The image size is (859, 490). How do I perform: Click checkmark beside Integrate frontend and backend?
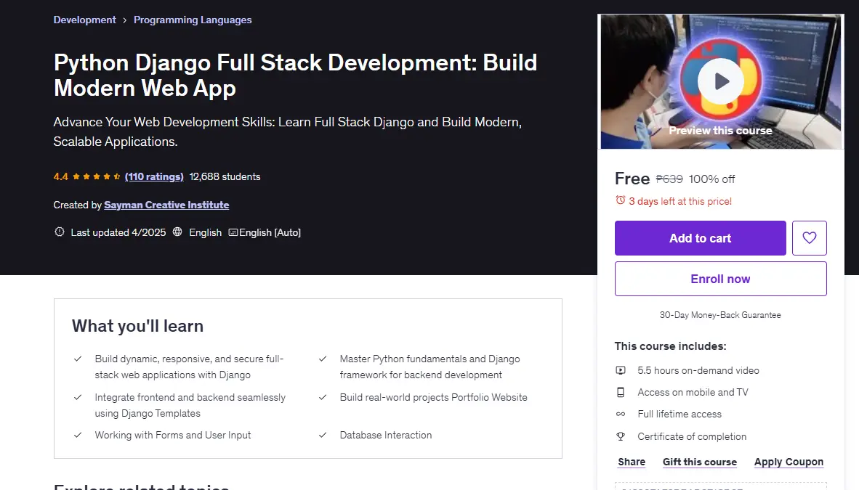click(x=78, y=397)
